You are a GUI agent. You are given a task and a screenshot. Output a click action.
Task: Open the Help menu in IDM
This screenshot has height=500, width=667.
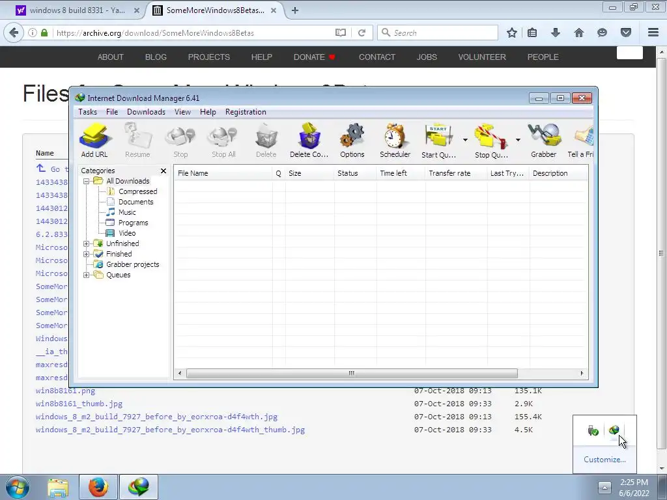[208, 112]
